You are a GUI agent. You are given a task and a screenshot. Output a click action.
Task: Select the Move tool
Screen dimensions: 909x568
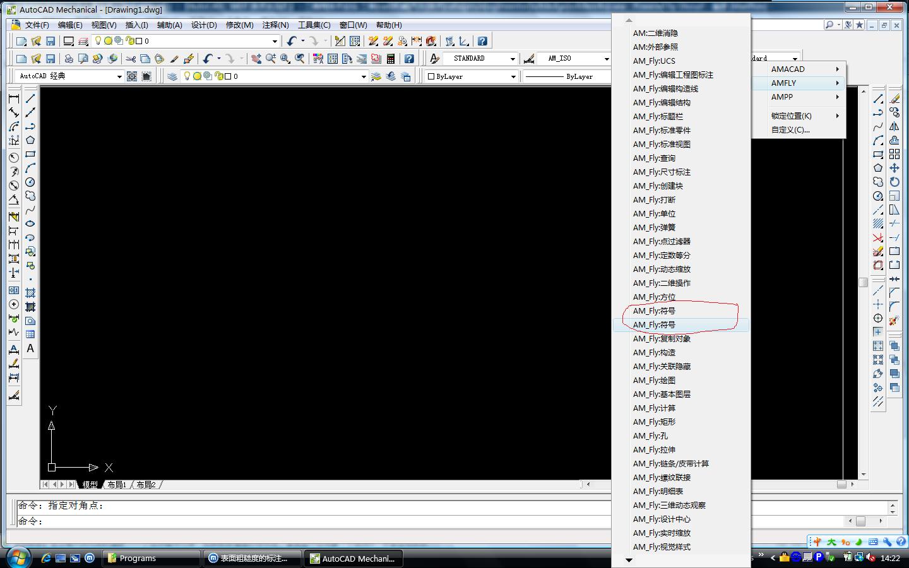tap(894, 168)
